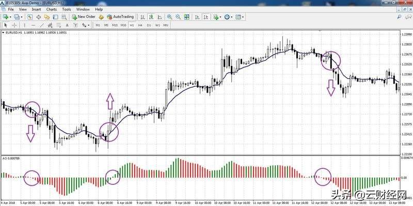Select the text 'A' tool

(x=67, y=25)
